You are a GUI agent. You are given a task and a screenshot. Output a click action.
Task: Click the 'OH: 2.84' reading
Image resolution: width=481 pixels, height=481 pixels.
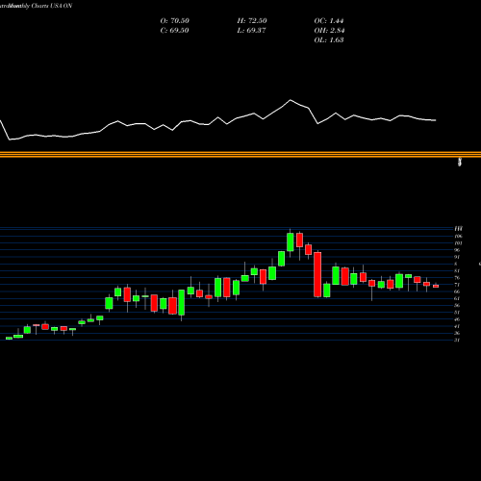(329, 31)
